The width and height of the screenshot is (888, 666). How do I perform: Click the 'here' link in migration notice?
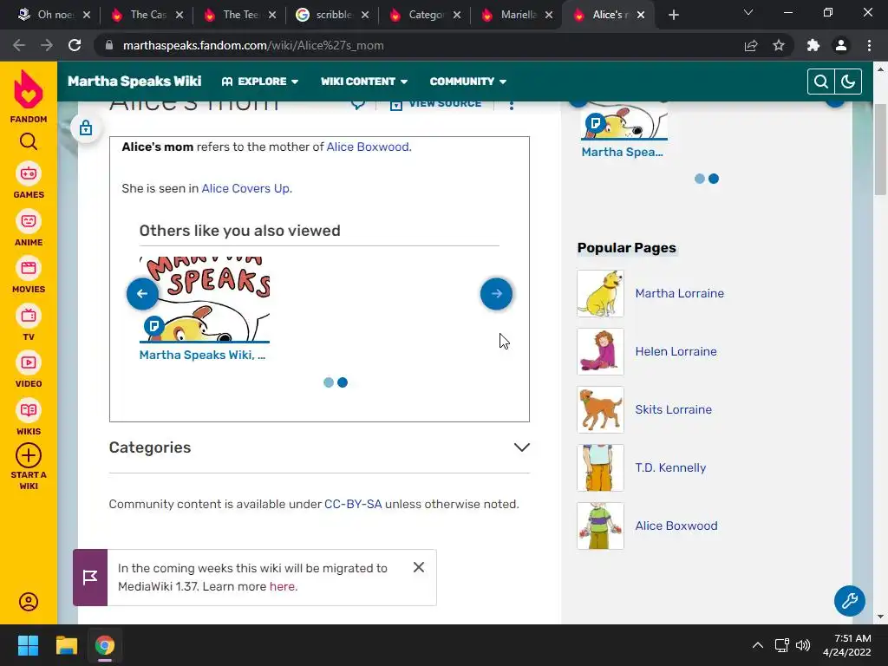coord(283,586)
